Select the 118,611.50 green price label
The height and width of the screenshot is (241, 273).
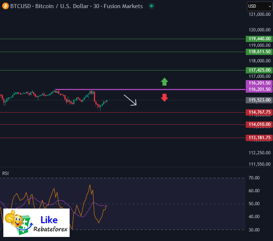tap(259, 52)
